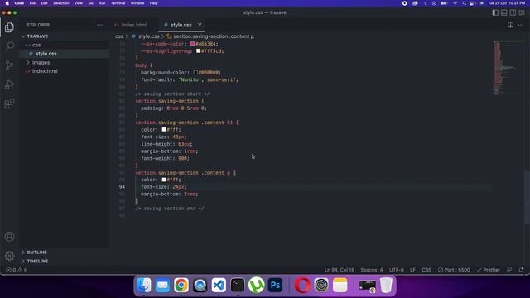Open the Edit menu
Image resolution: width=530 pixels, height=298 pixels.
click(x=44, y=3)
